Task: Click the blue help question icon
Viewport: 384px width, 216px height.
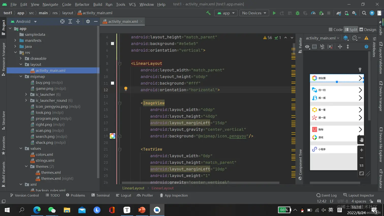Action: pyautogui.click(x=366, y=47)
